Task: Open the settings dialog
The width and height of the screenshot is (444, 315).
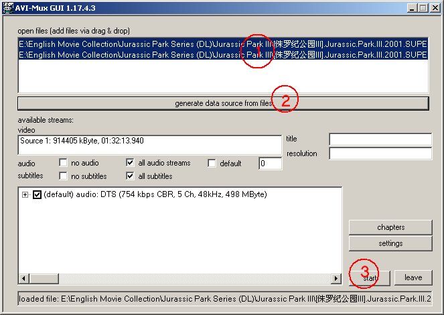Action: [x=390, y=243]
